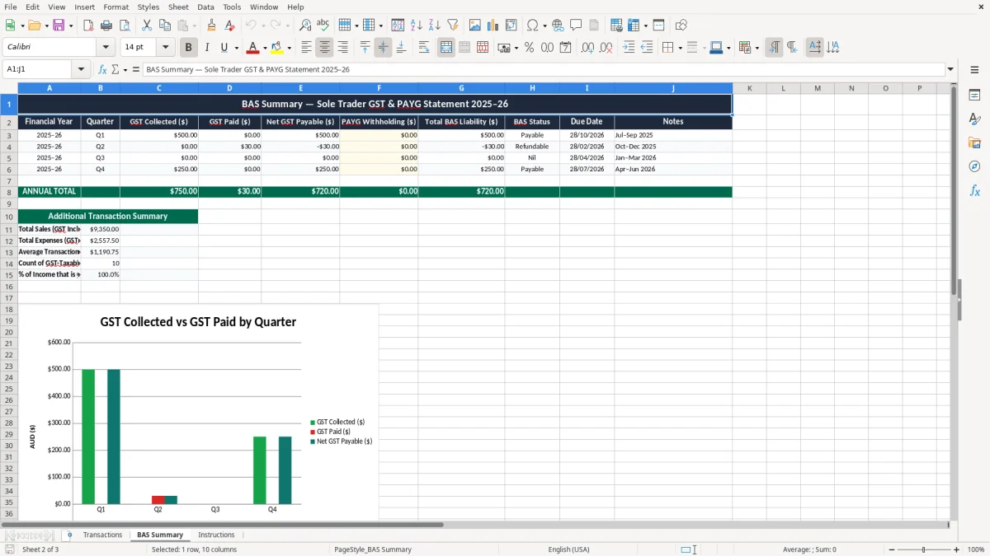This screenshot has height=556, width=990.
Task: Run the spelling check
Action: click(x=323, y=25)
